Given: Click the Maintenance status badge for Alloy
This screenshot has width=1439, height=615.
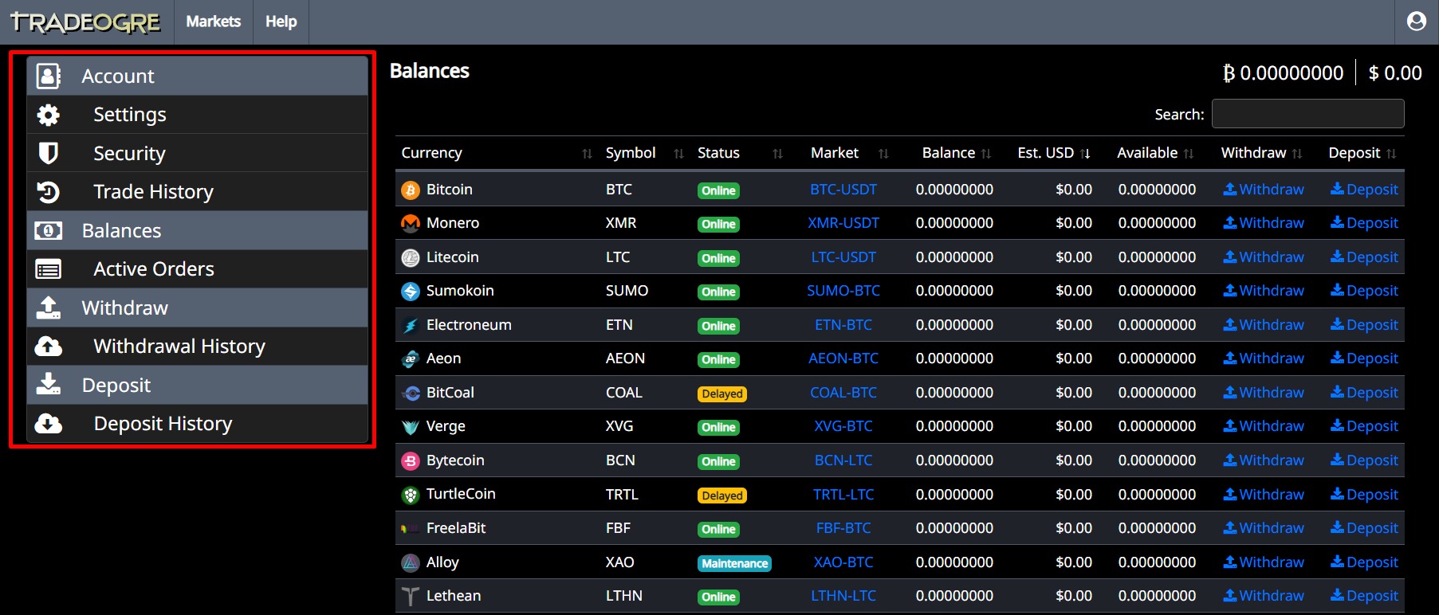Looking at the screenshot, I should (735, 563).
